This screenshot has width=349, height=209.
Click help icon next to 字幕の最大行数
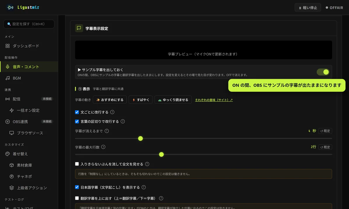coord(103,147)
